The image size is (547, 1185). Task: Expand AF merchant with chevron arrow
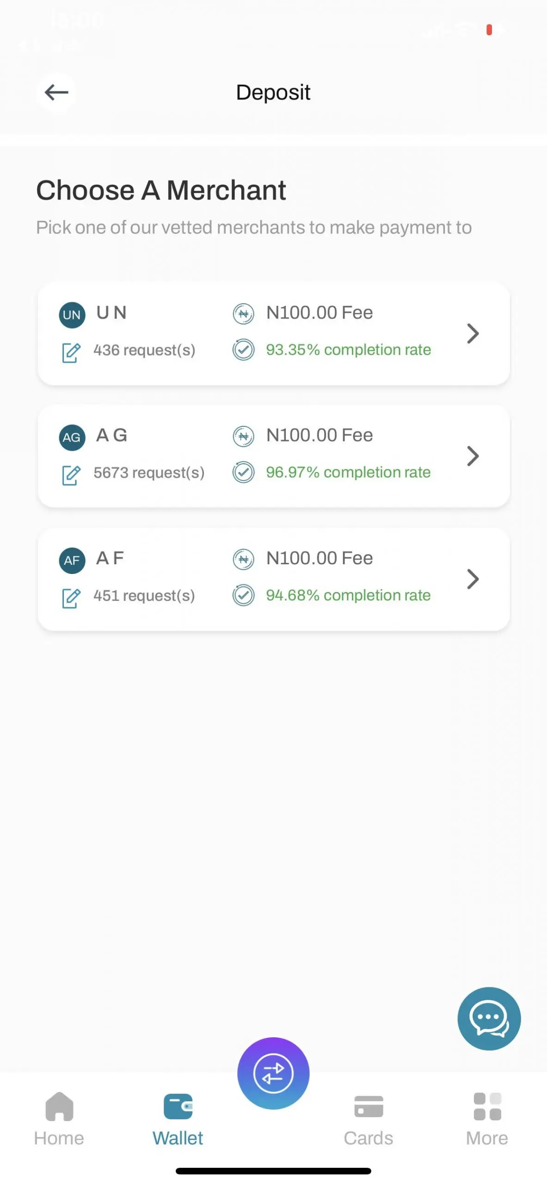point(473,579)
